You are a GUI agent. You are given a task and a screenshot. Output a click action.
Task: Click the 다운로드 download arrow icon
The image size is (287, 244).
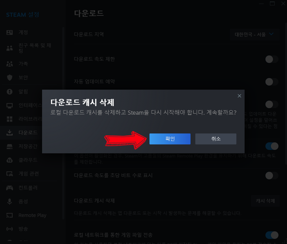(10, 133)
